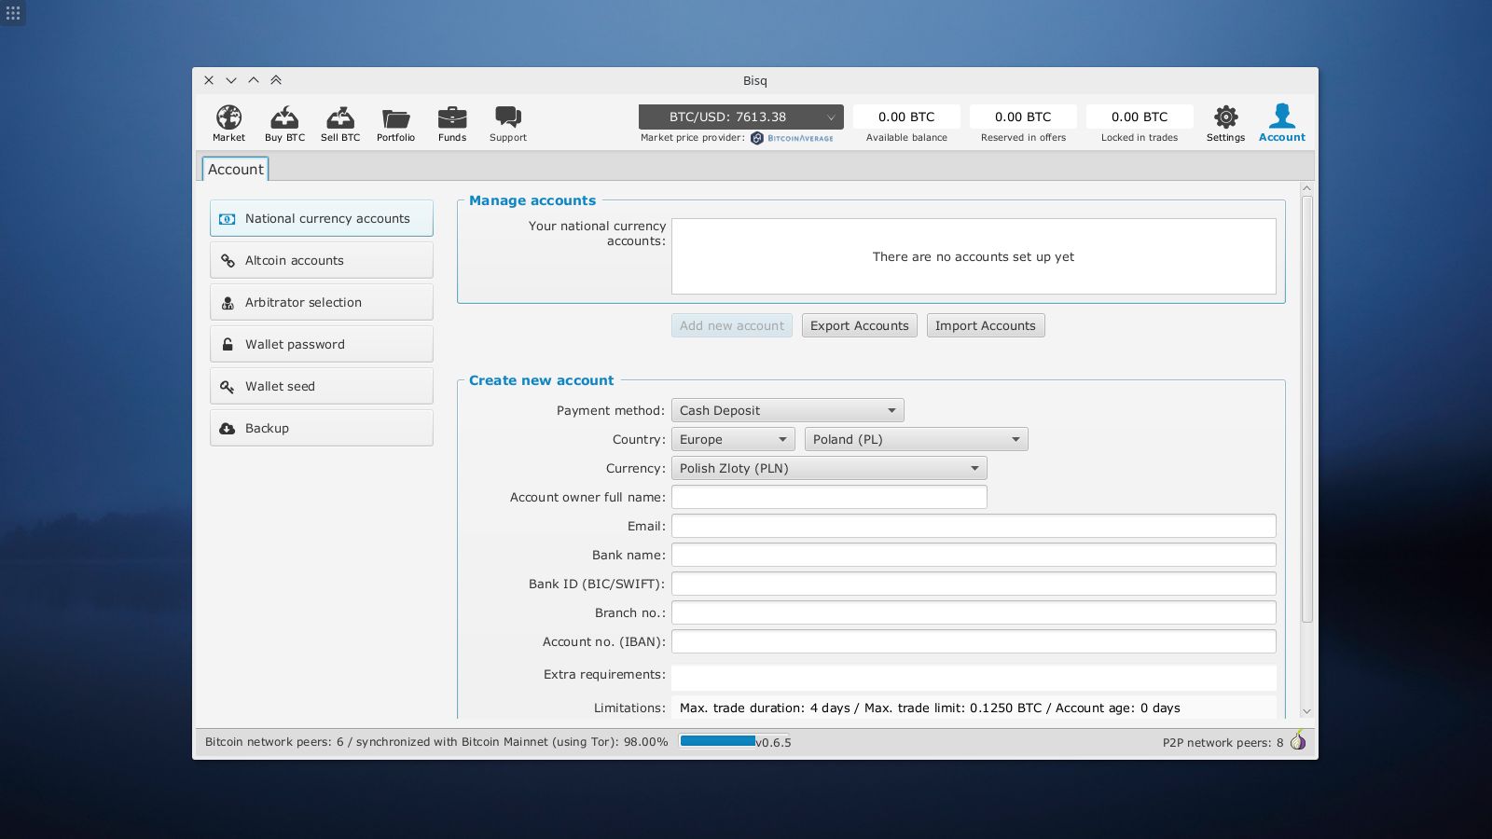Expand the BTC/USD market price dropdown
This screenshot has height=839, width=1492.
(741, 117)
